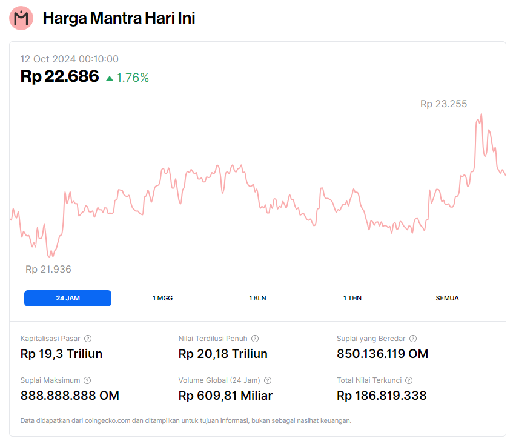Open help icon beside Volume Global (24 Jam)
This screenshot has height=447, width=516.
(268, 380)
